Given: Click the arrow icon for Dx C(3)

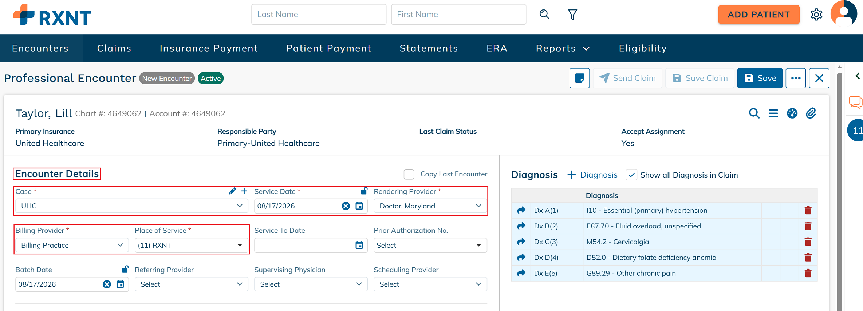Looking at the screenshot, I should tap(521, 242).
